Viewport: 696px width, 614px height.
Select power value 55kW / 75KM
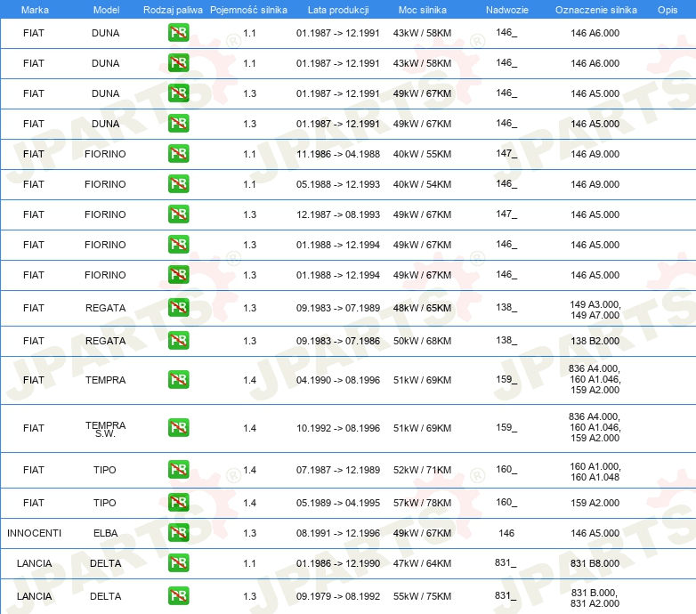422,596
